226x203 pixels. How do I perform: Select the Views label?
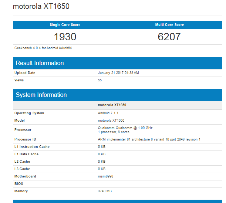(19, 80)
